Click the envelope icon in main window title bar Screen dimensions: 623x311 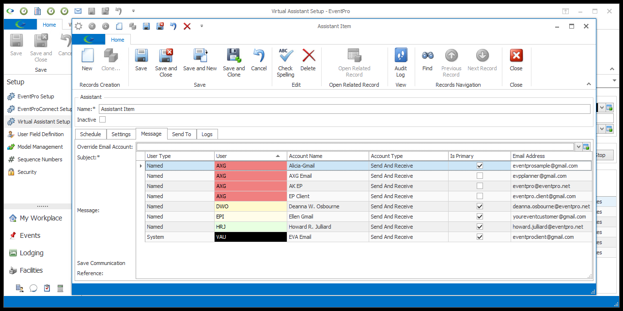tap(78, 11)
